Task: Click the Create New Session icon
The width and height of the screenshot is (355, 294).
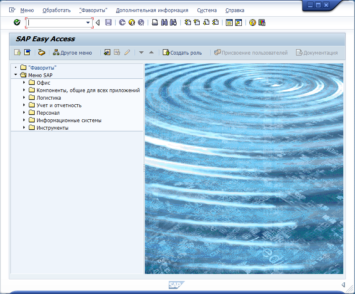Action: (x=229, y=23)
